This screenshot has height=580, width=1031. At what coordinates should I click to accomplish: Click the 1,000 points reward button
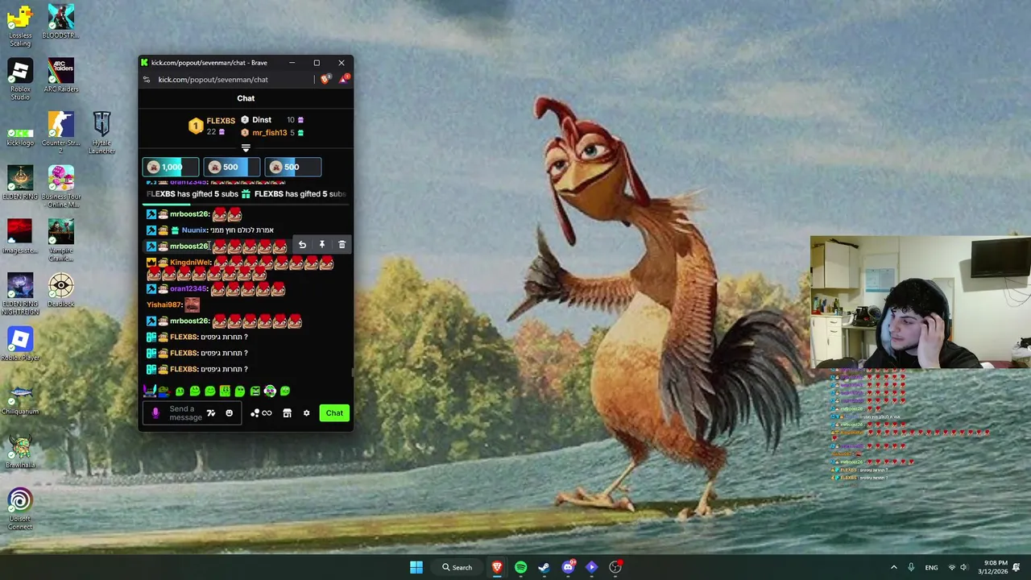(x=171, y=167)
